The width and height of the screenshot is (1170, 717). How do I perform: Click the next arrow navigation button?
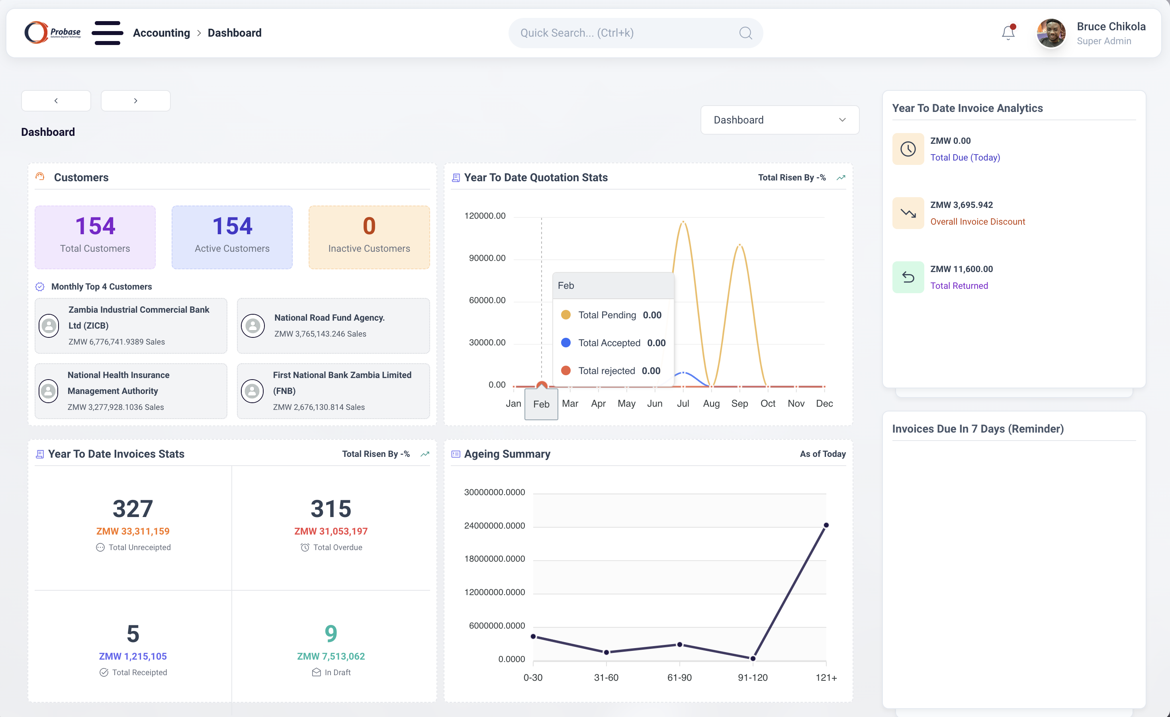tap(135, 101)
